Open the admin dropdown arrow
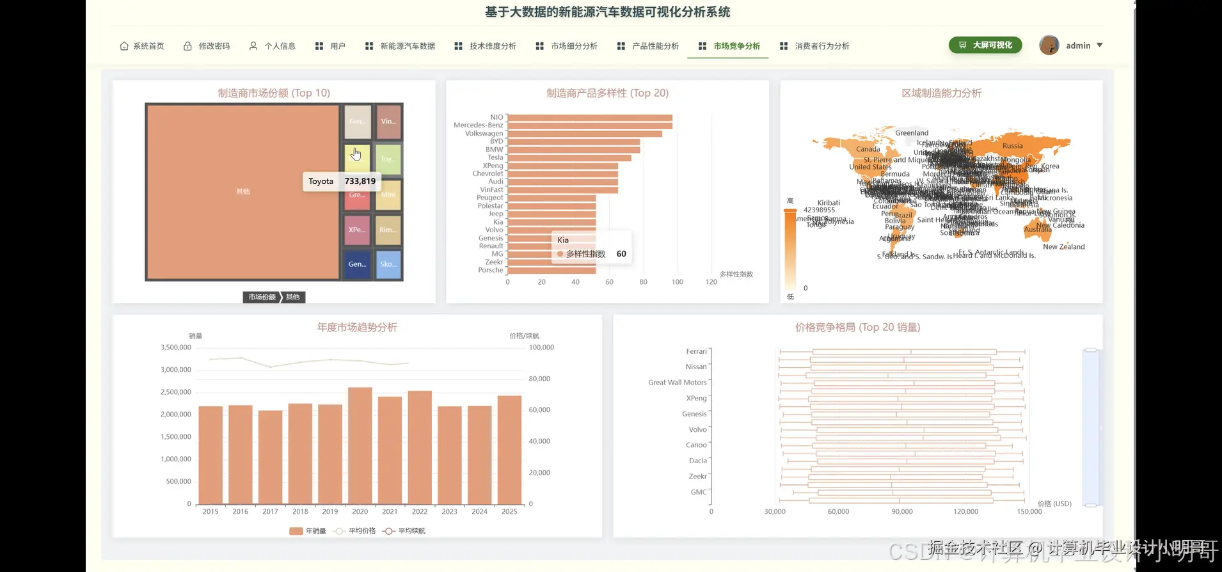 (1100, 45)
